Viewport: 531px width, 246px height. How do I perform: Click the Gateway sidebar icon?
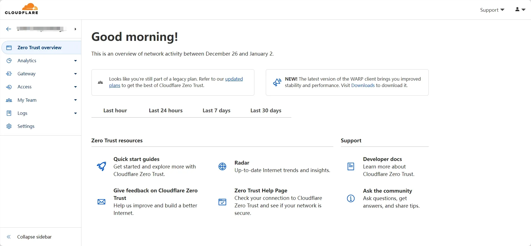pyautogui.click(x=9, y=74)
